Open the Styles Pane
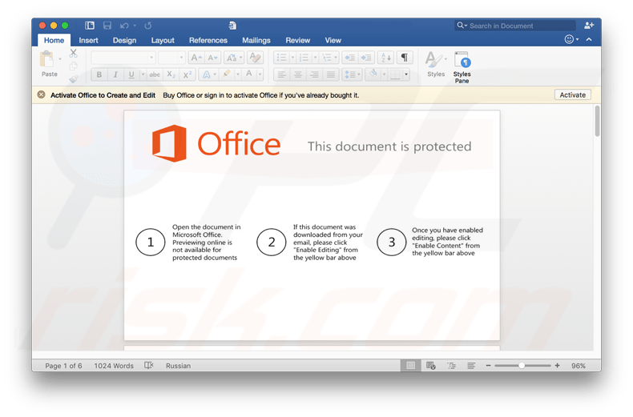The height and width of the screenshot is (417, 633). coord(462,67)
